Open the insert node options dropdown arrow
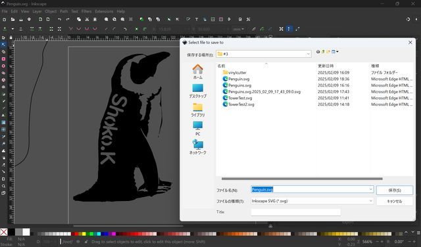 coord(12,29)
